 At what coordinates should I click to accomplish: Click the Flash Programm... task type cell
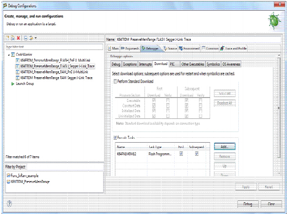[160, 154]
